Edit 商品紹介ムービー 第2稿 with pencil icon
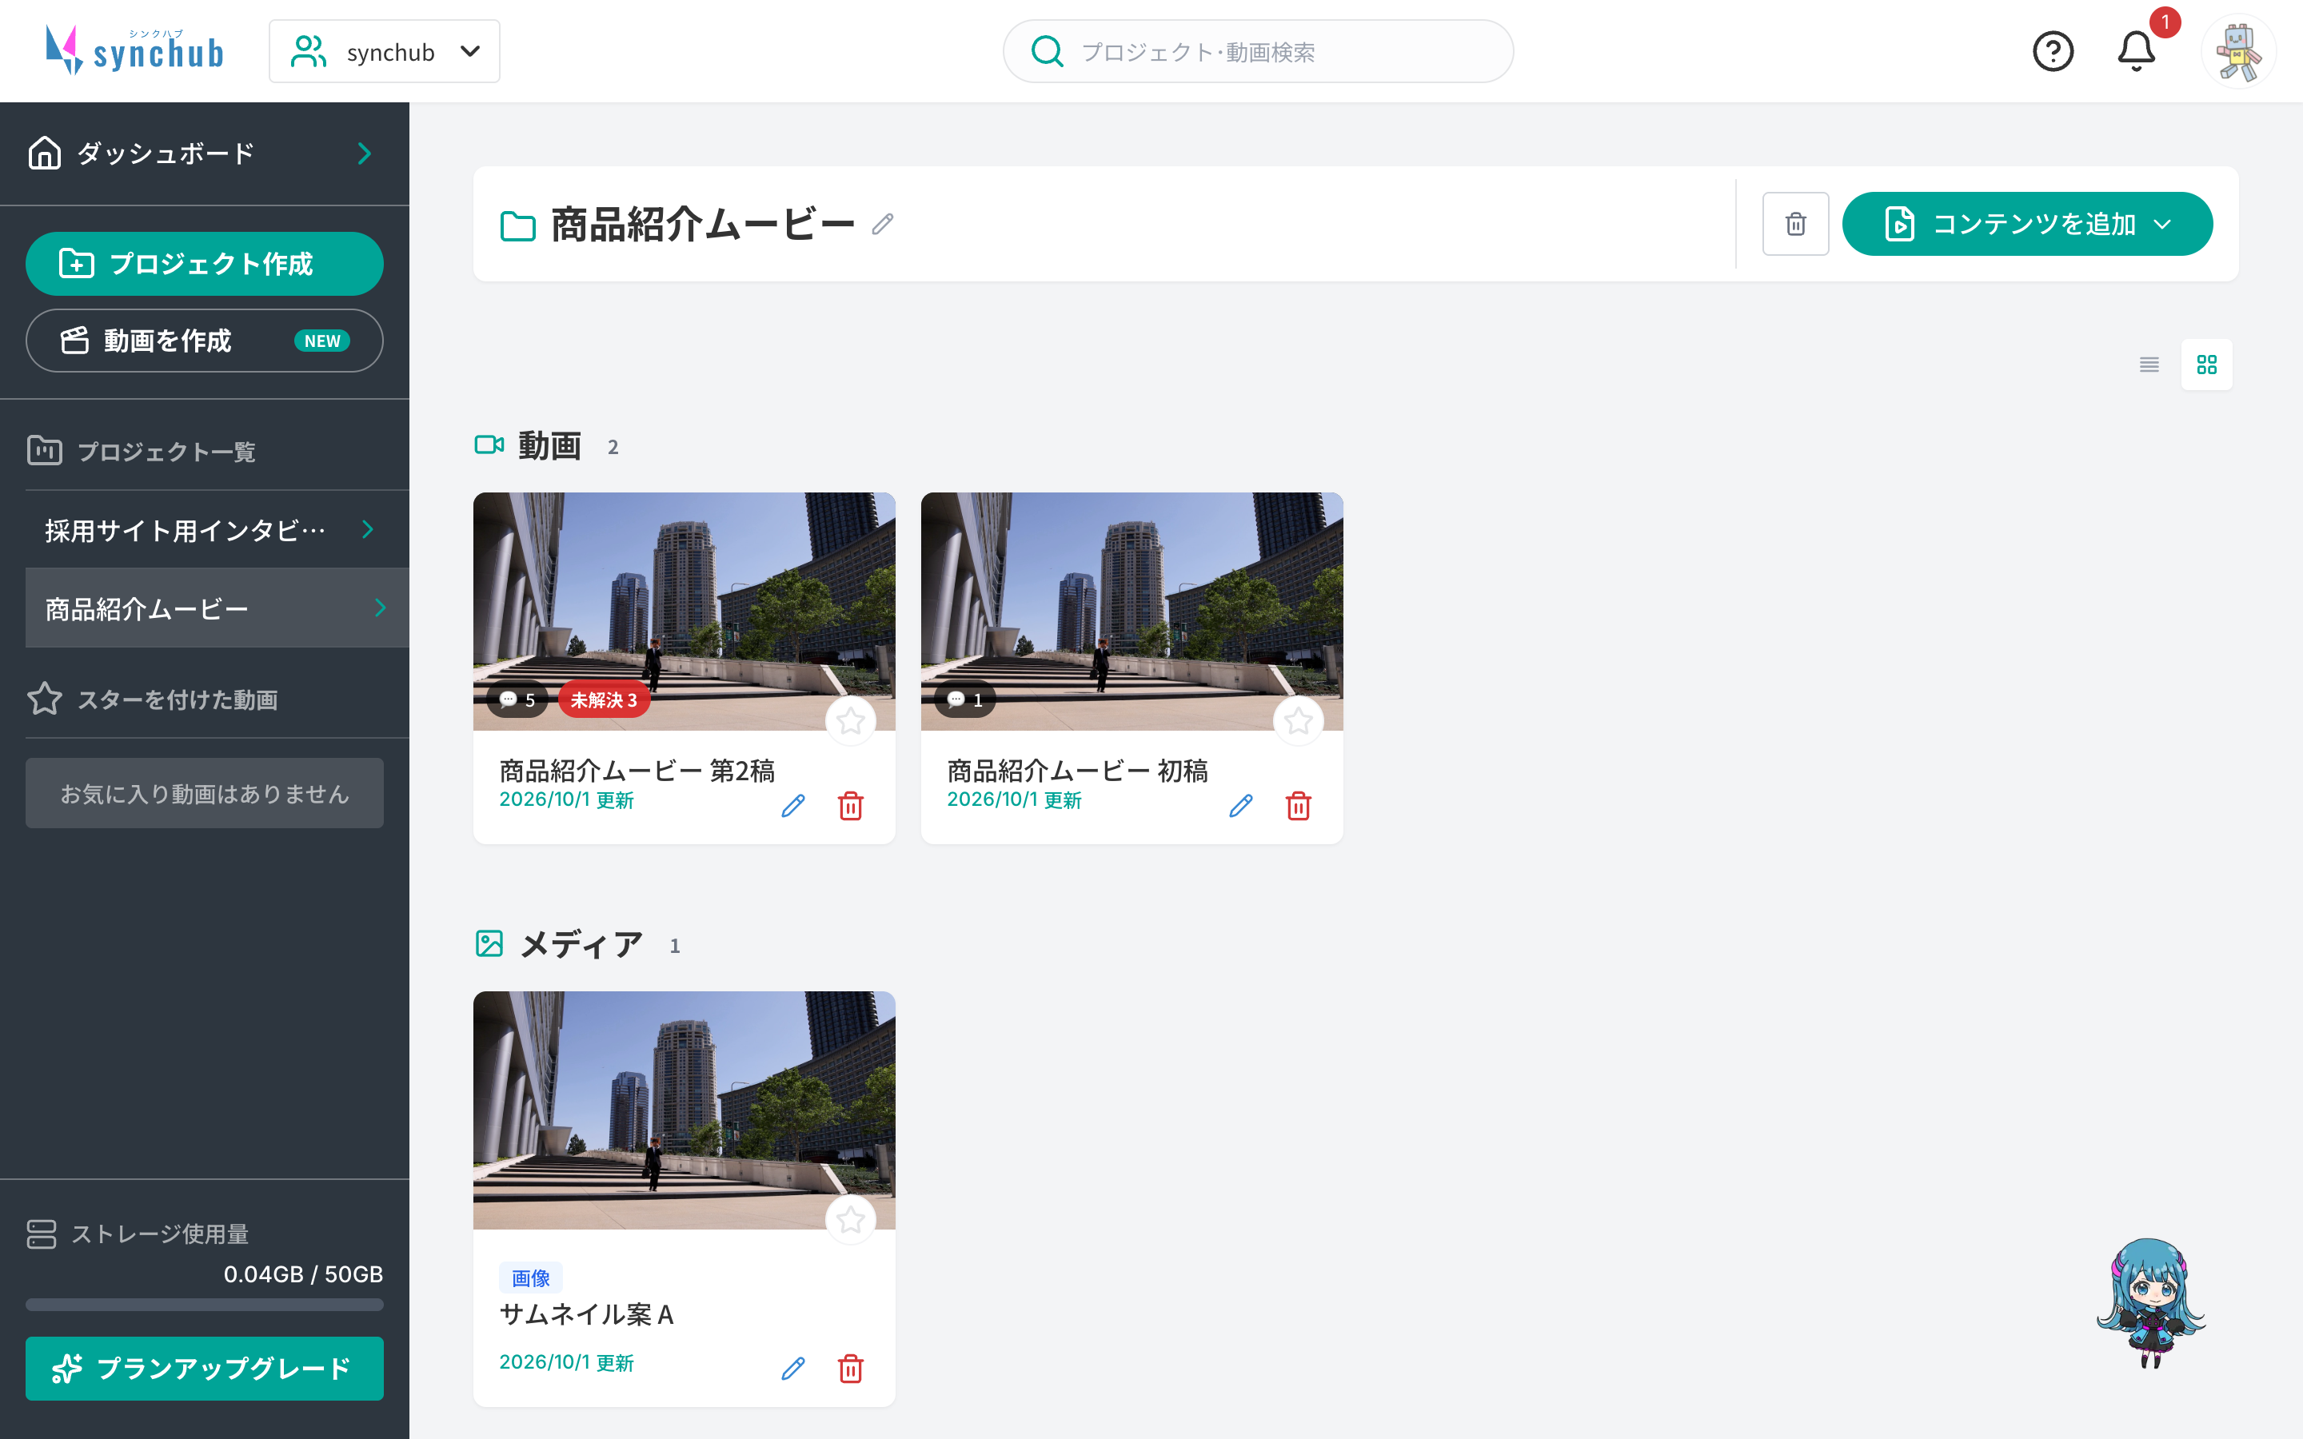This screenshot has width=2303, height=1439. pos(792,806)
